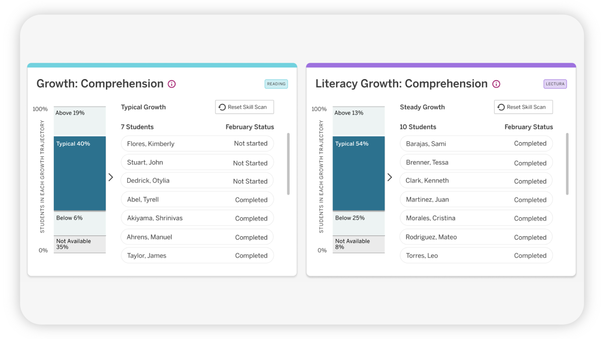This screenshot has width=604, height=339.
Task: Select the Above 19% chart segment
Action: (x=80, y=121)
